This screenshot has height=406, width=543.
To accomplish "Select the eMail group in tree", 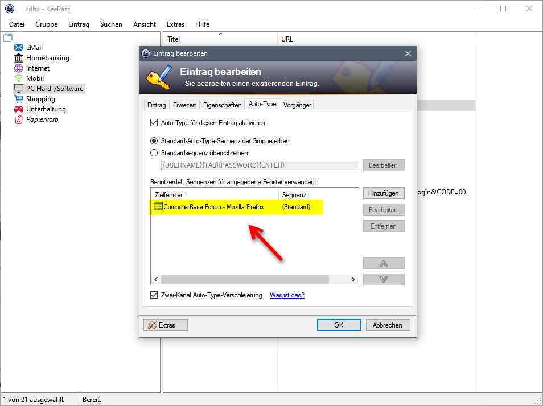I will 34,48.
